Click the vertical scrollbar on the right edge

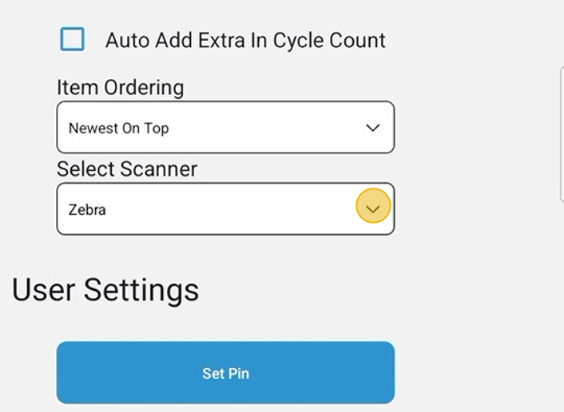click(x=562, y=133)
